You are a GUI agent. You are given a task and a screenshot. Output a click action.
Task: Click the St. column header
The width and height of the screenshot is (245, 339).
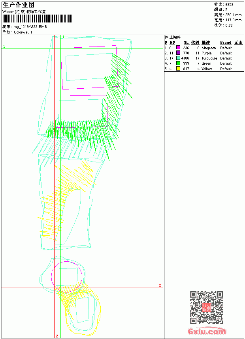(187, 43)
